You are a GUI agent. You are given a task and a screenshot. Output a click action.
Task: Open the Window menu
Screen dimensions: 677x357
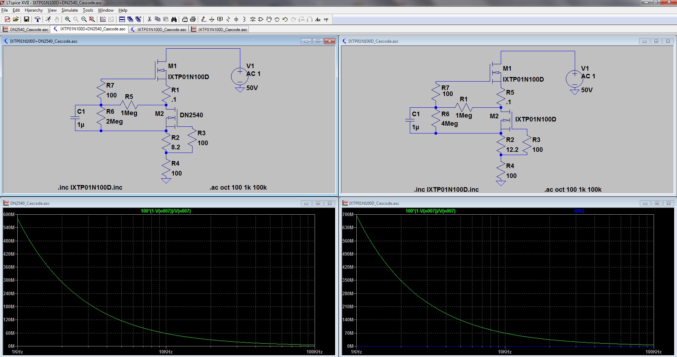[x=106, y=10]
